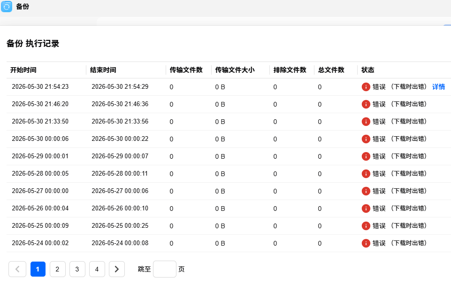
Task: Click error icon for 2026-05-26 00:00:04 row
Action: (366, 209)
